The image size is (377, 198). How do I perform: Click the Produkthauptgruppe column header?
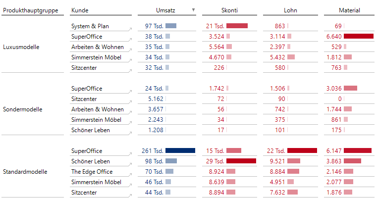pos(31,10)
